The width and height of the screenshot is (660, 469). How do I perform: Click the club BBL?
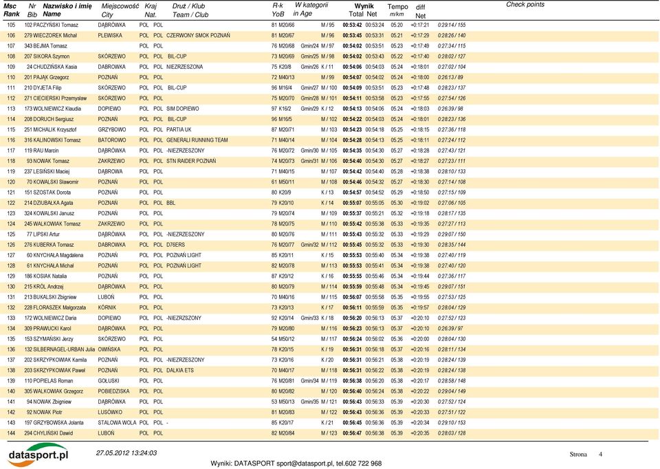pyautogui.click(x=171, y=203)
